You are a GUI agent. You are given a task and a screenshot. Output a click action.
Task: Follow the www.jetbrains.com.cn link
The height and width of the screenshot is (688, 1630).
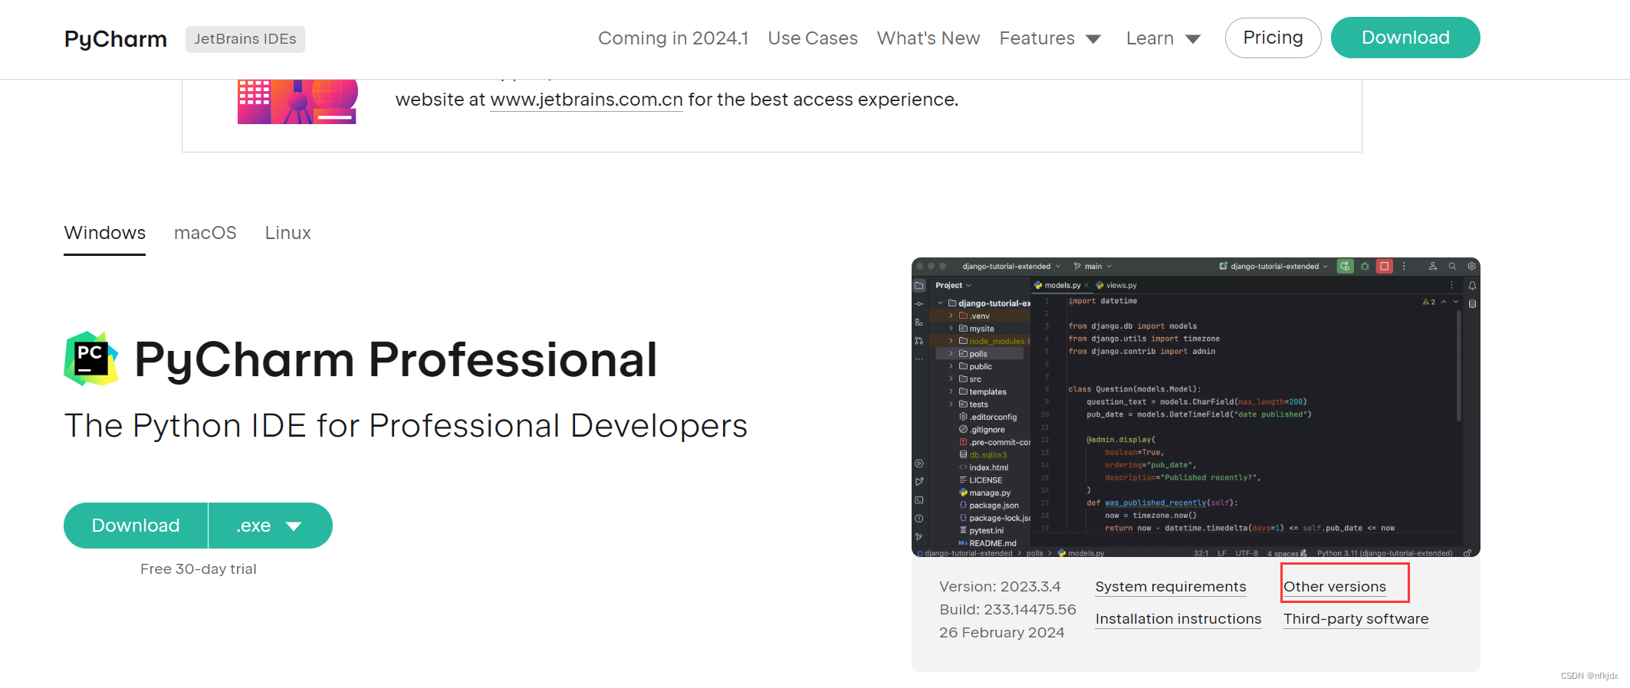[x=587, y=100]
